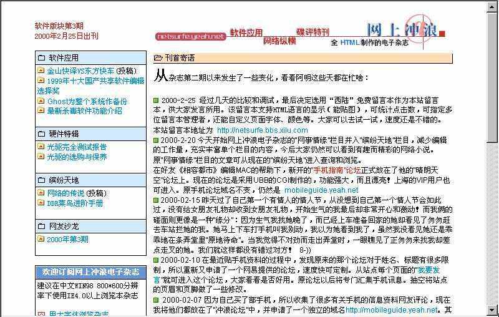Open the 光驱的选购与保养 link
This screenshot has width=499, height=317.
click(77, 157)
